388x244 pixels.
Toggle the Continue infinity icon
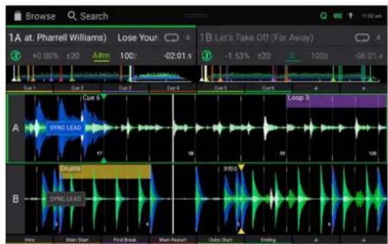[337, 16]
